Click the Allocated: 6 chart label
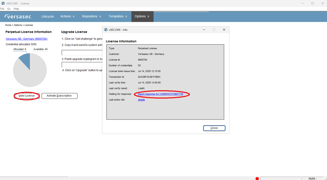327x180 pixels. click(20, 49)
